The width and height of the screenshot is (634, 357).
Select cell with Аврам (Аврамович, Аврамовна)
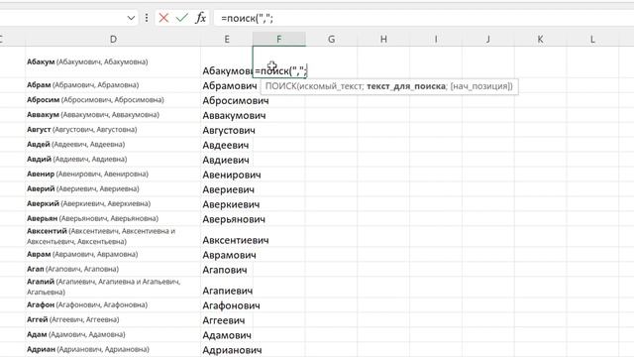[x=113, y=255]
